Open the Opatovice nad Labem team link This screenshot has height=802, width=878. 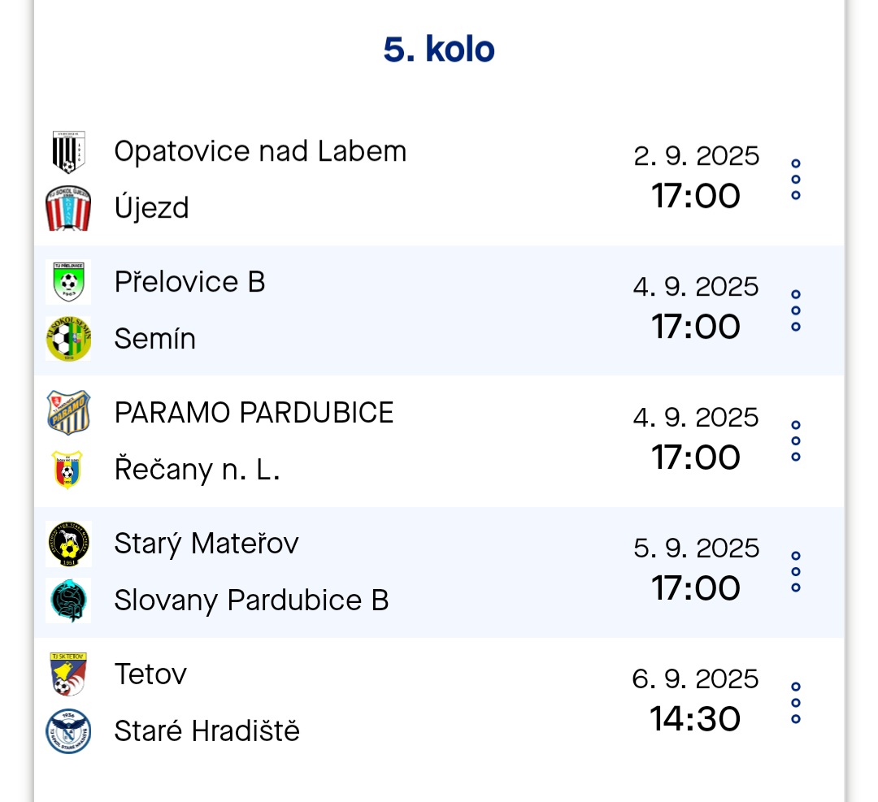pos(260,151)
